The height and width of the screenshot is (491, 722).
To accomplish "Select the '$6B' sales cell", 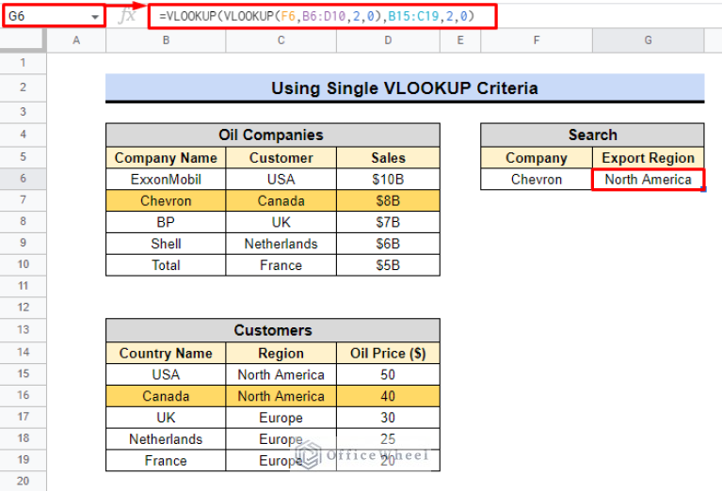I will [x=388, y=244].
